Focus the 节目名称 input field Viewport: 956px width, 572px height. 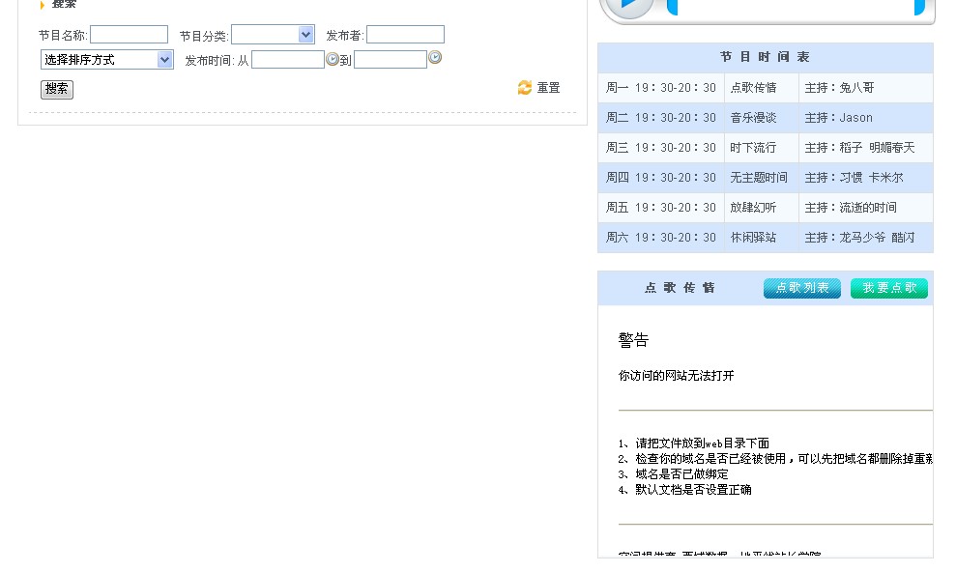point(129,34)
